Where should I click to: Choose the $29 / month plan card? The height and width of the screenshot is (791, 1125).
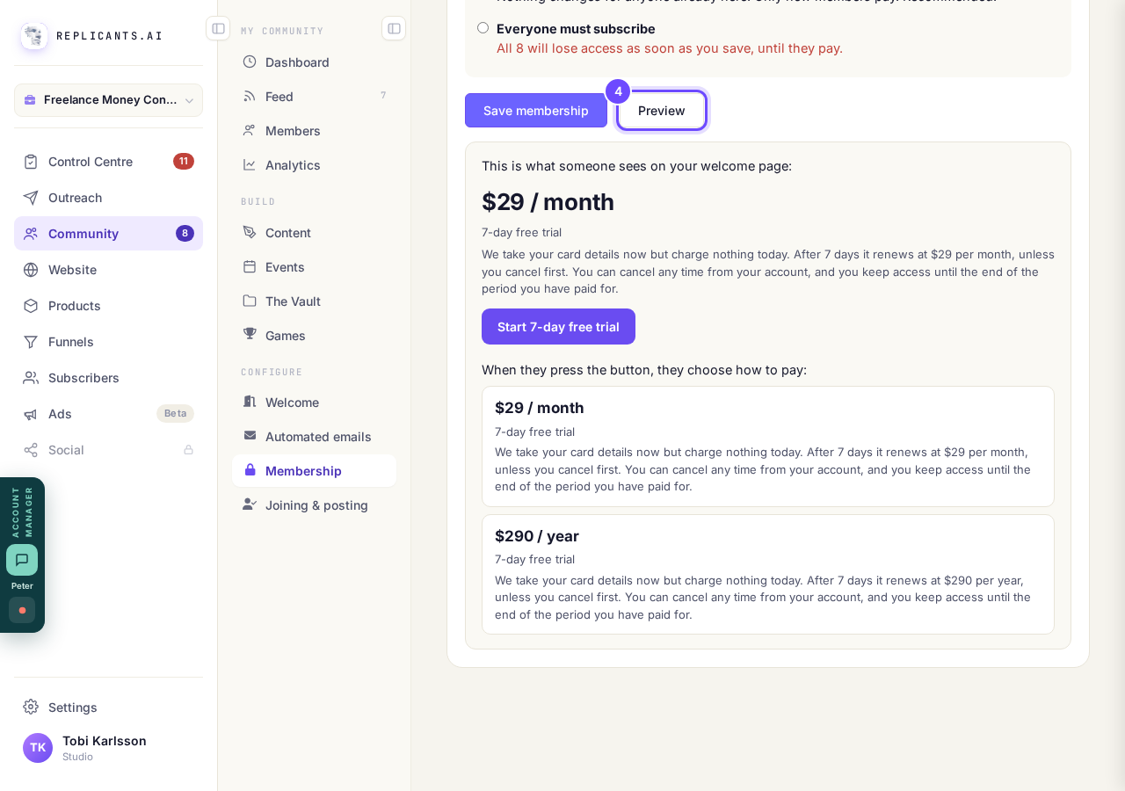[768, 446]
